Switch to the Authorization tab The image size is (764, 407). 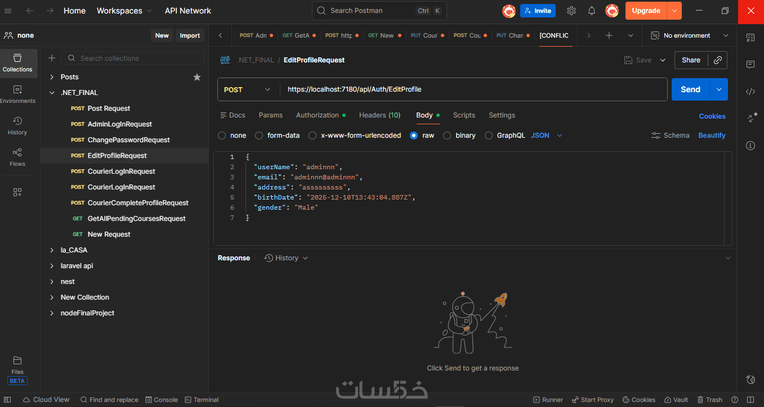click(x=321, y=115)
